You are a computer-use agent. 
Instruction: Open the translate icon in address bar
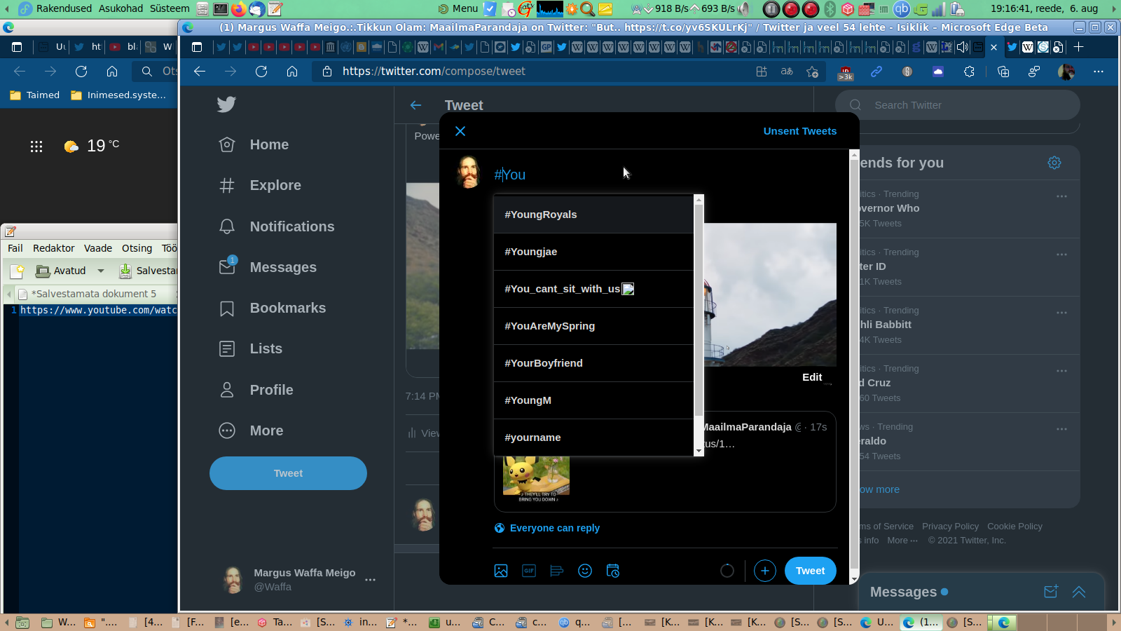[787, 72]
